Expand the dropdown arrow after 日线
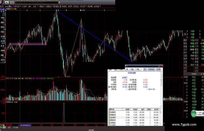The height and width of the screenshot is (131, 204). [x=38, y=6]
